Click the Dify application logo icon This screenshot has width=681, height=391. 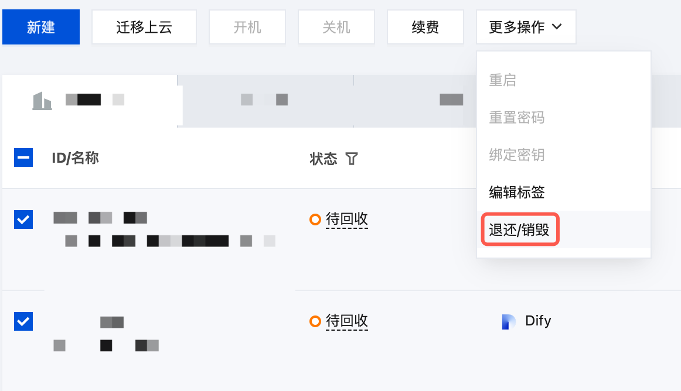click(509, 321)
